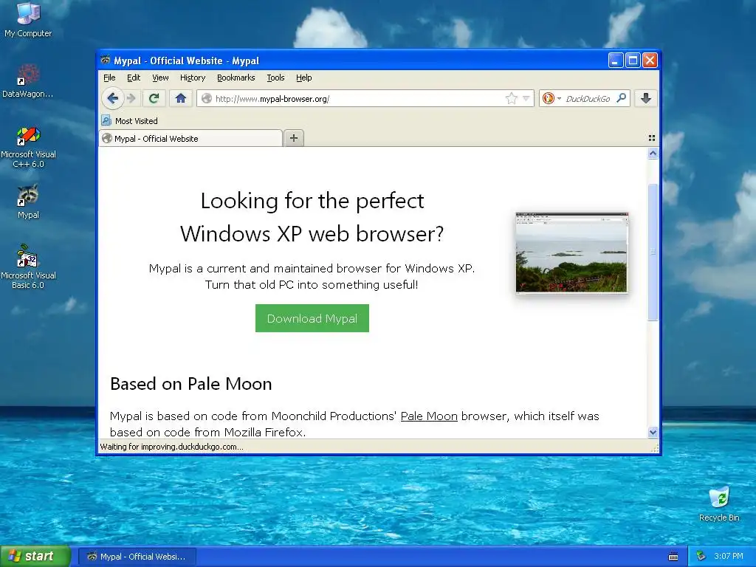Viewport: 756px width, 567px height.
Task: Go back using the back arrow button
Action: 113,98
